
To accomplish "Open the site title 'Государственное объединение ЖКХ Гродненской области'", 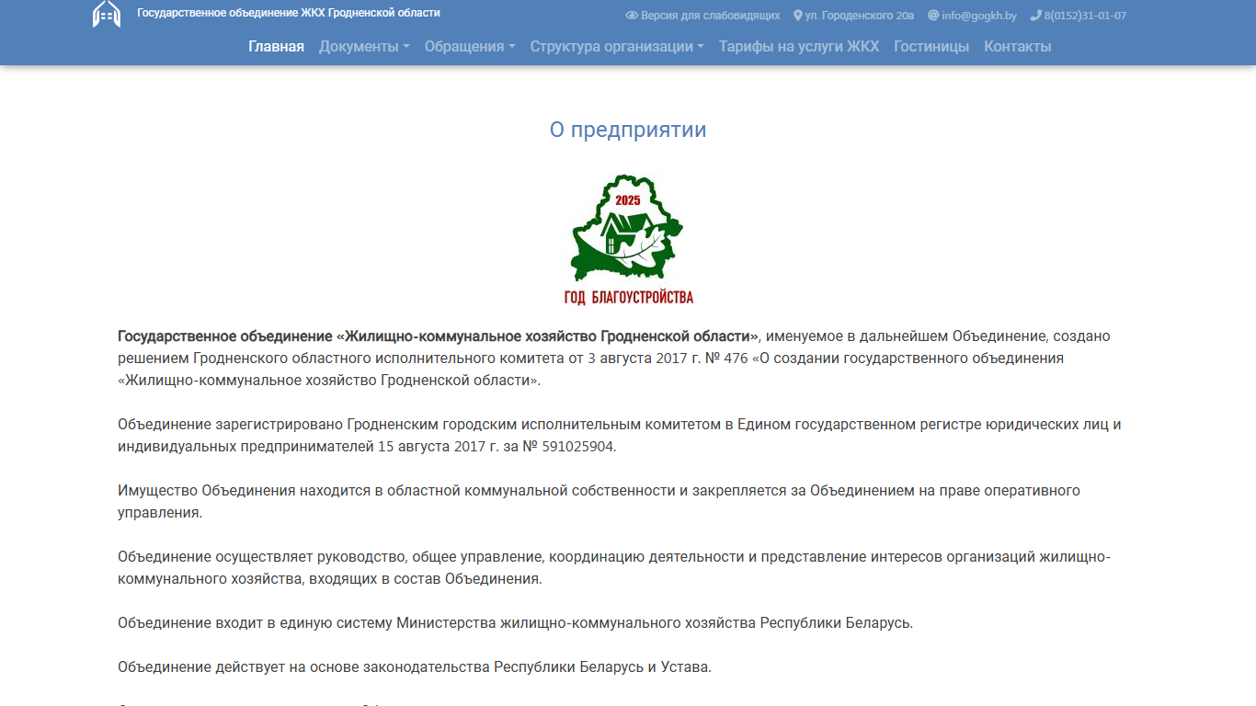I will coord(289,13).
